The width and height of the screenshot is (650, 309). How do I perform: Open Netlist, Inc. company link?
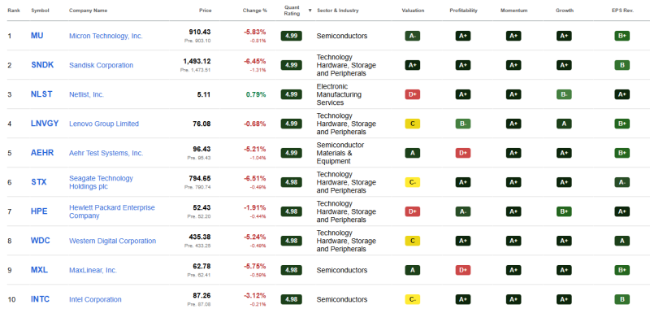(86, 94)
